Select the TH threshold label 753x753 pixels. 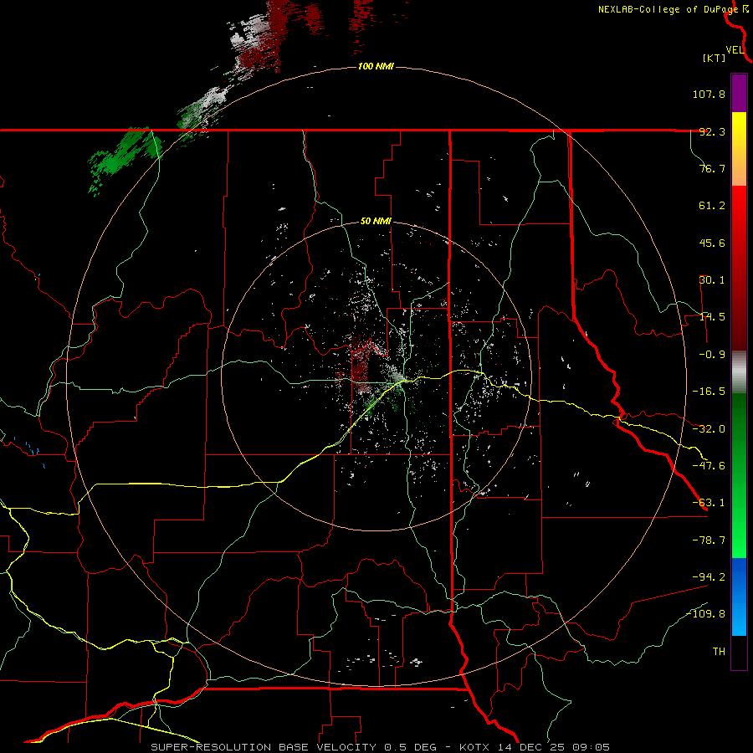(719, 652)
